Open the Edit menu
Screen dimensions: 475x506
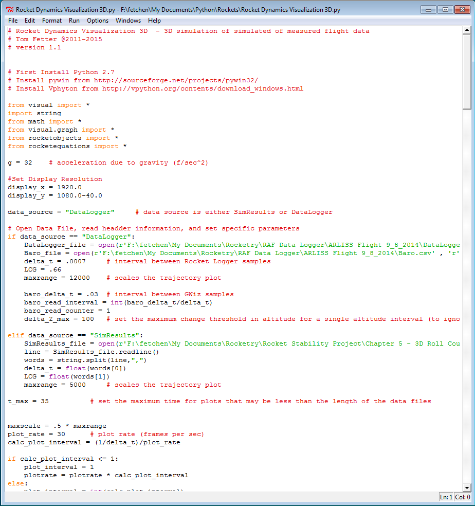tap(30, 21)
